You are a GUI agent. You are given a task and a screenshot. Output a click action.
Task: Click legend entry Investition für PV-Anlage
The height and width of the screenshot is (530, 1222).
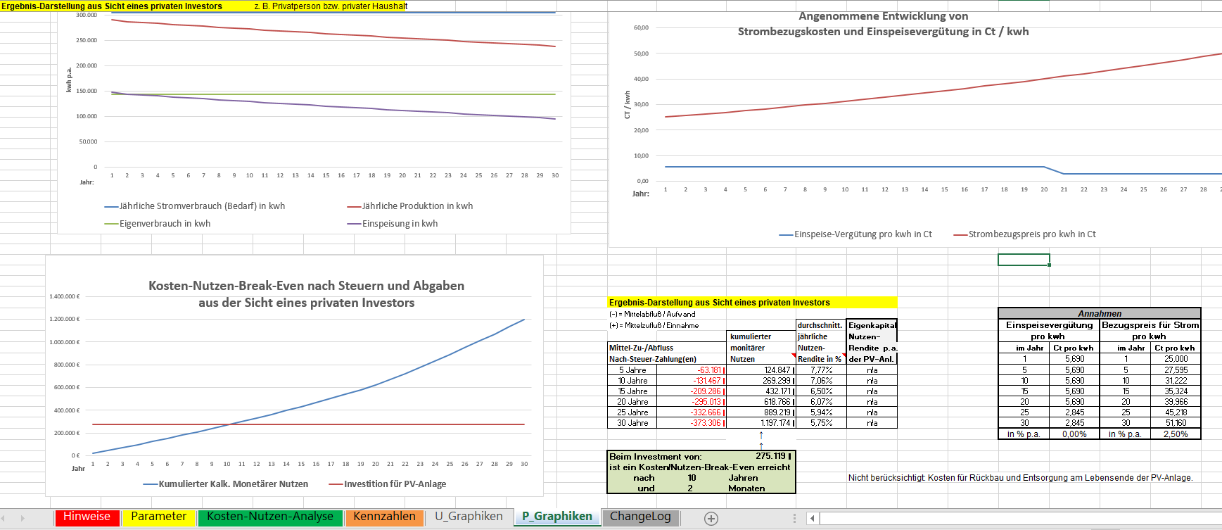tap(395, 484)
